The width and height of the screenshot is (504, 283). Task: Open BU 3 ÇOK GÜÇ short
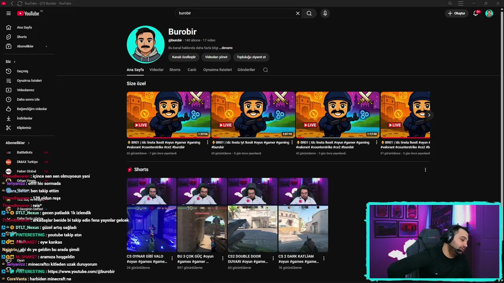click(202, 215)
